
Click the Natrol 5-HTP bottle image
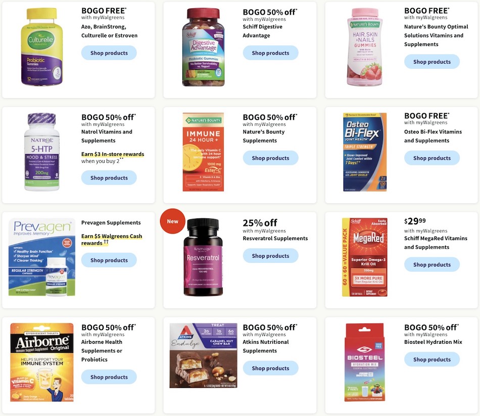(41, 152)
